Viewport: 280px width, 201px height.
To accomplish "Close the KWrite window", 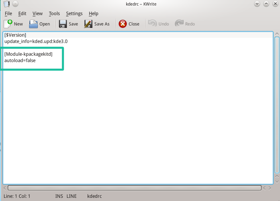I will tap(275, 4).
